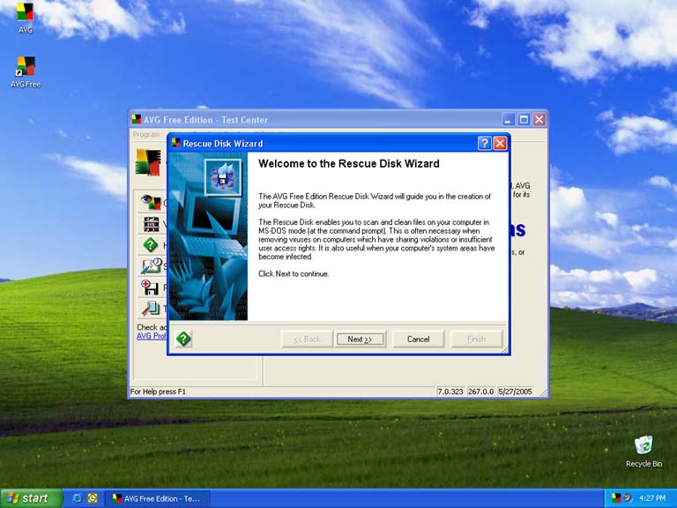Close the Rescue Disk Wizard dialog
The height and width of the screenshot is (508, 677).
click(x=500, y=143)
